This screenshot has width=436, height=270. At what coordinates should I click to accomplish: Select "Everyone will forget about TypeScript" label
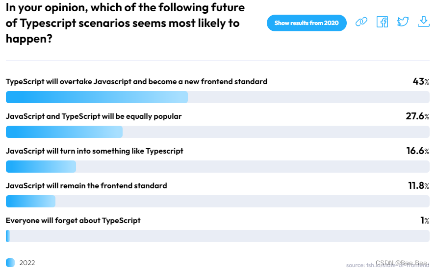click(73, 221)
